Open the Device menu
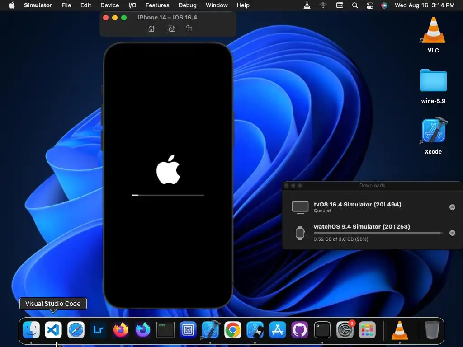This screenshot has height=347, width=463. click(109, 5)
